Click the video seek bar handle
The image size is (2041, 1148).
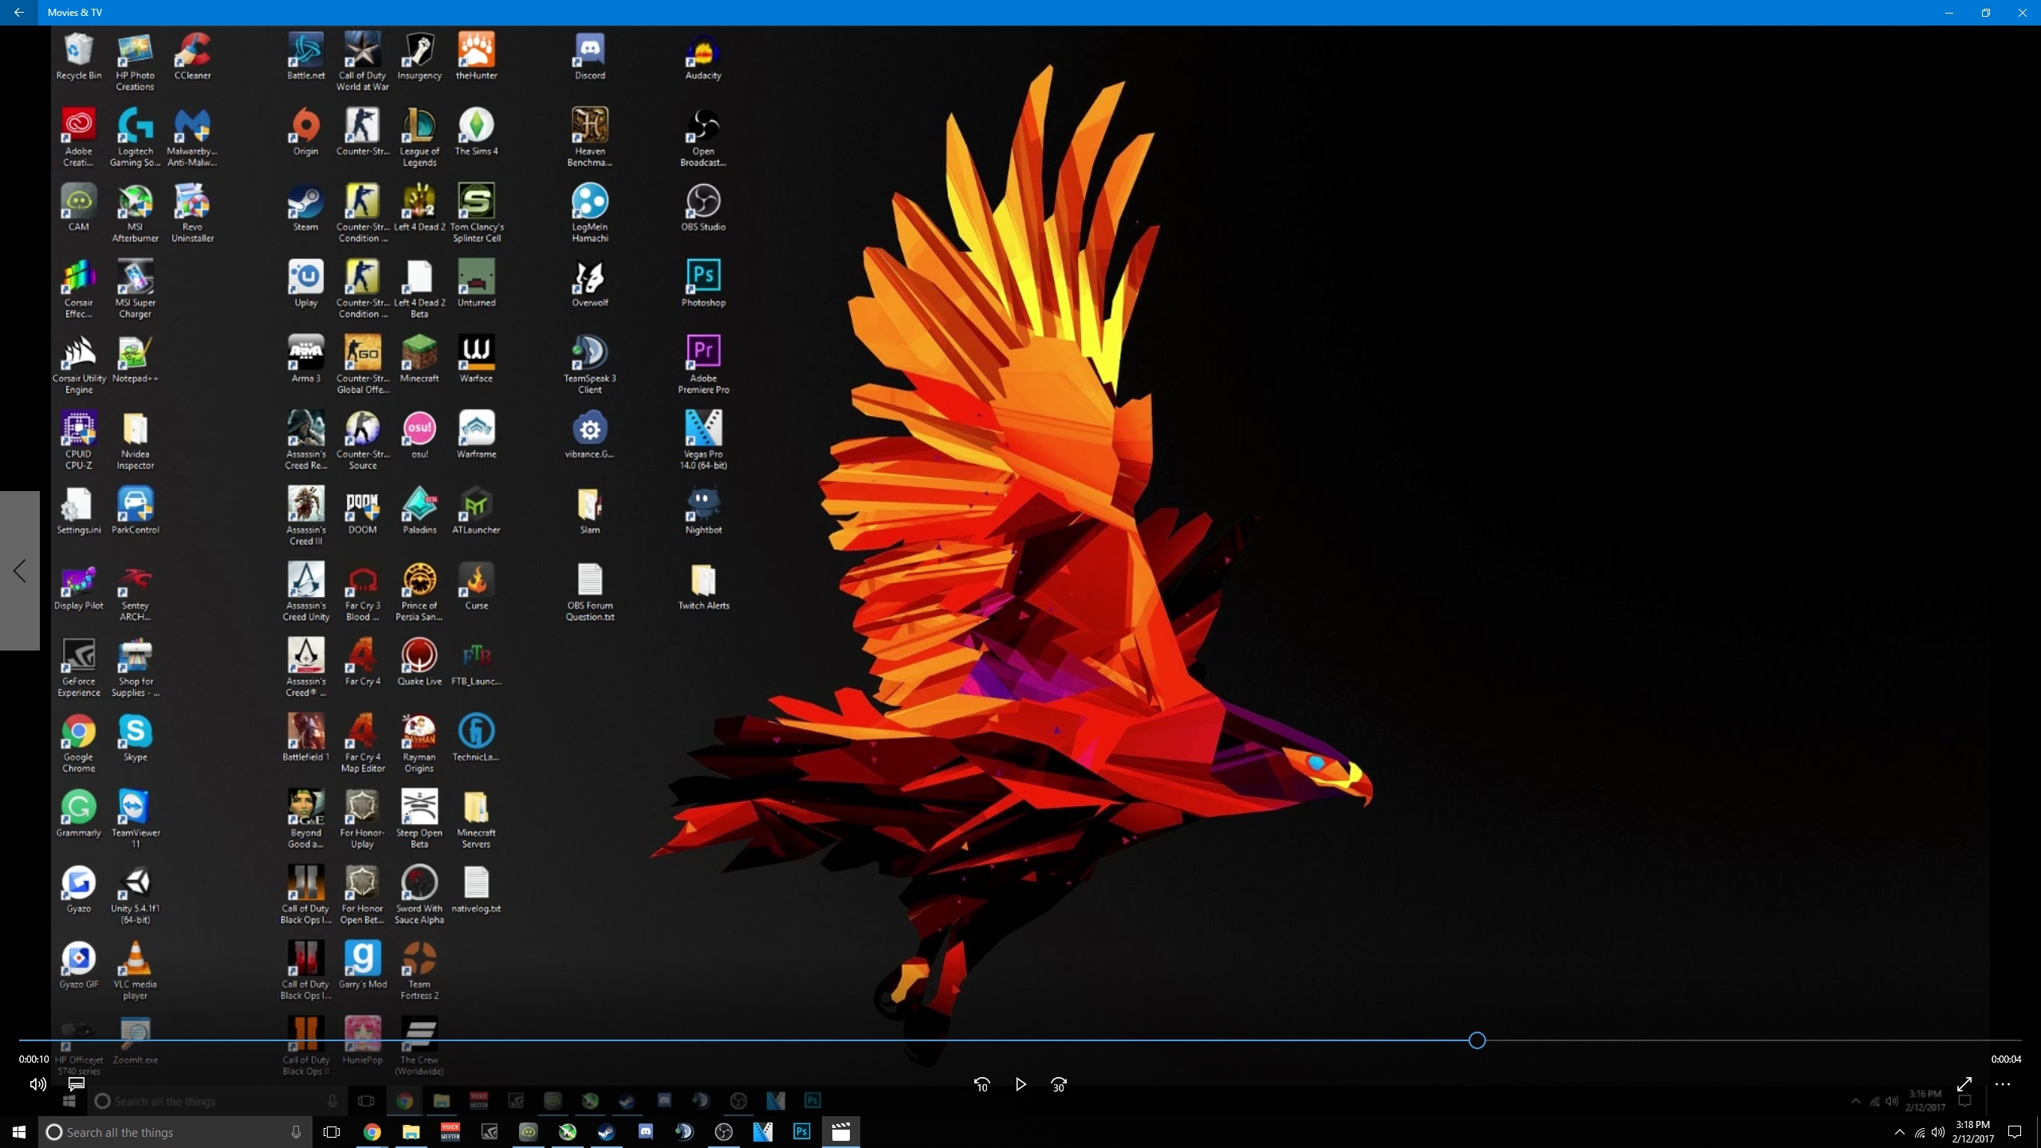point(1477,1040)
